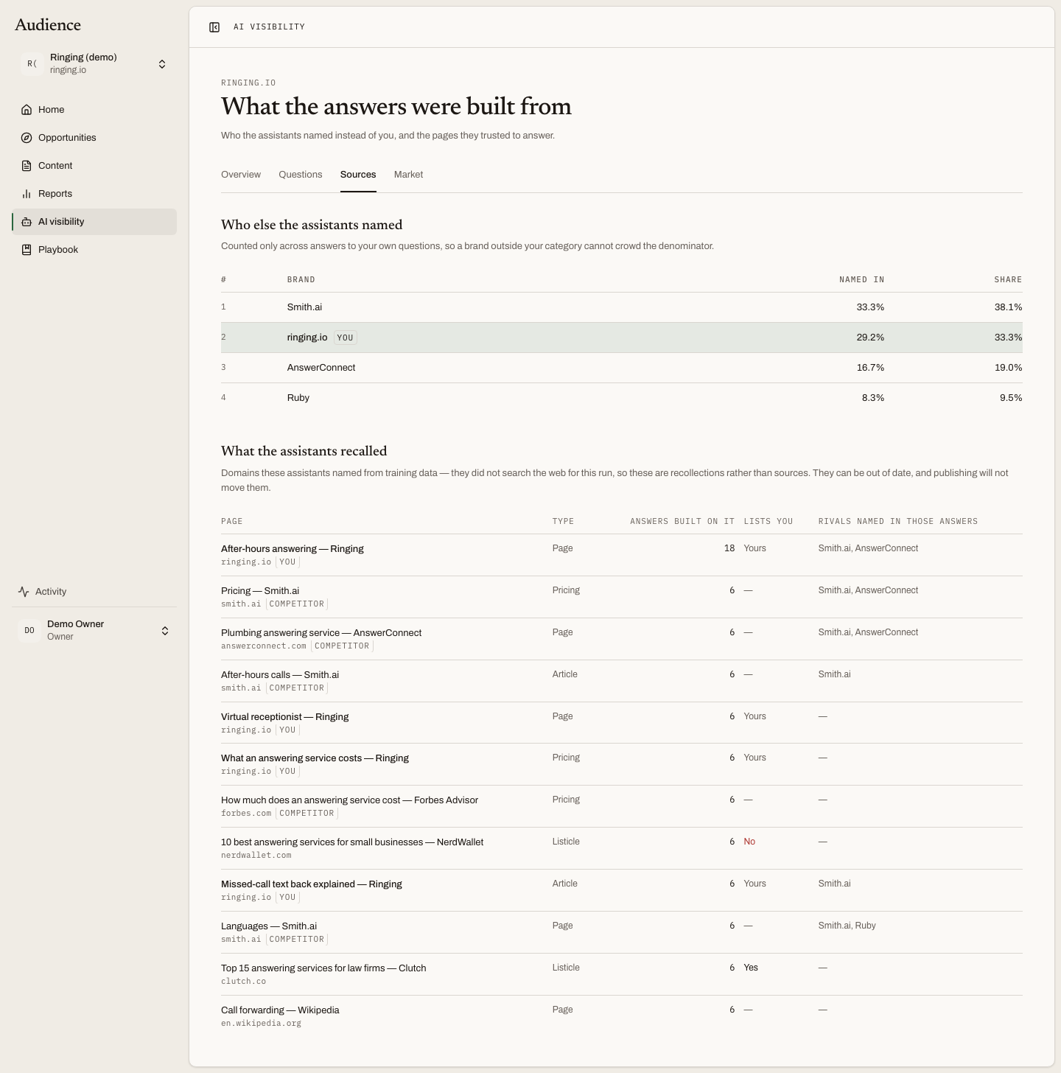Click the NAMED IN column header
Screen dimensions: 1061x1073
point(861,280)
